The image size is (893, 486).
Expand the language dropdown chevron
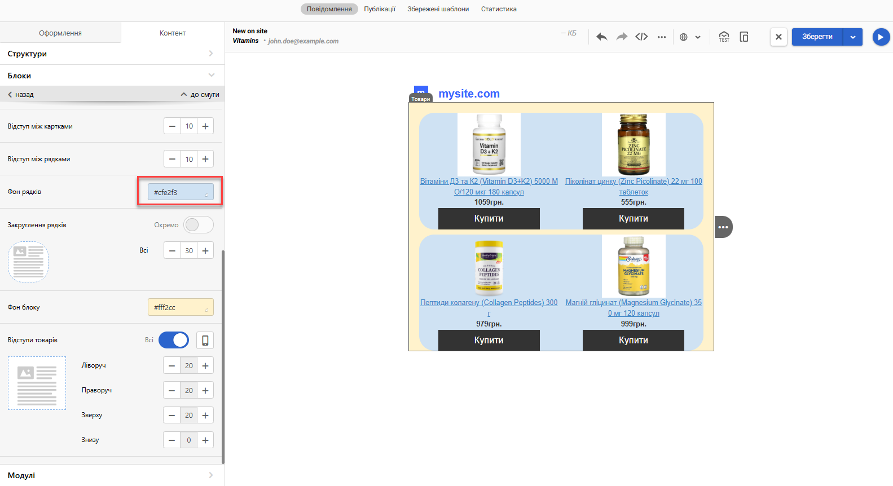[698, 37]
